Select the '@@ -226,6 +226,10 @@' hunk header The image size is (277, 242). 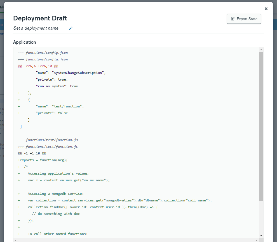(x=38, y=66)
